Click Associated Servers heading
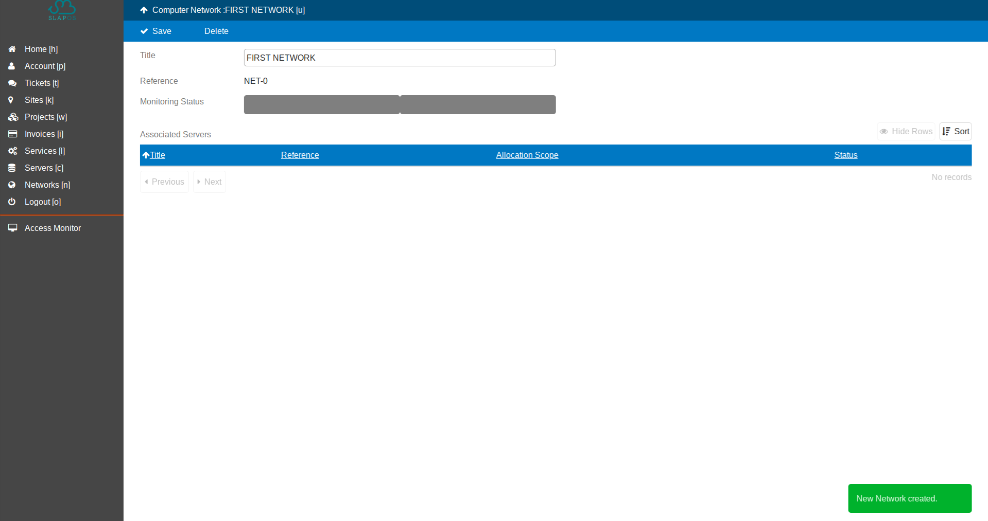 coord(176,135)
